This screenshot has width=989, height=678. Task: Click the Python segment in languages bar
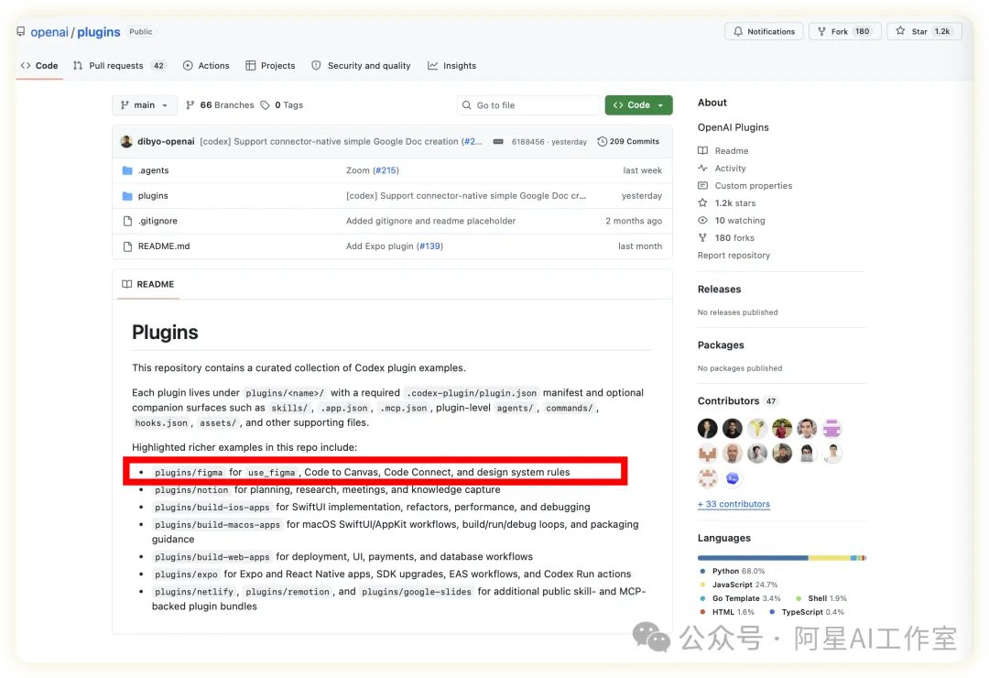coord(753,558)
